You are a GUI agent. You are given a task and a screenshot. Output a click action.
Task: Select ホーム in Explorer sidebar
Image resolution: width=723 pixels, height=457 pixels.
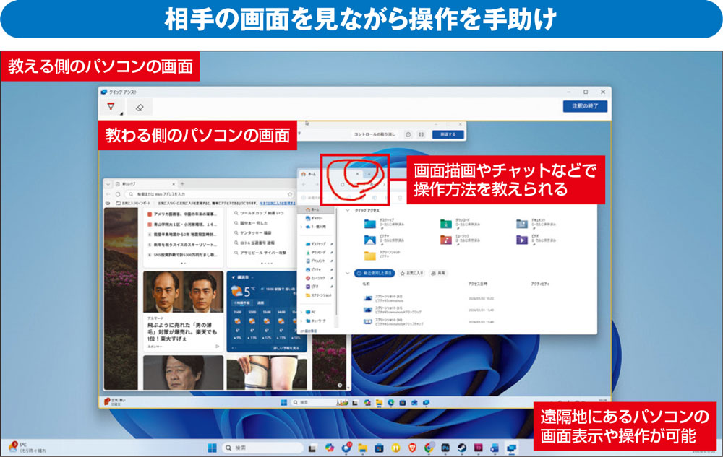[315, 210]
